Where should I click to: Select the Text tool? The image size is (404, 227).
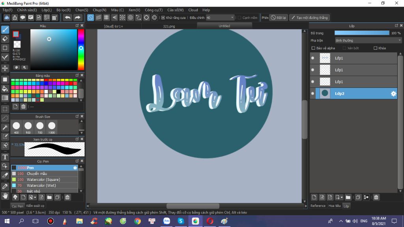click(5, 157)
